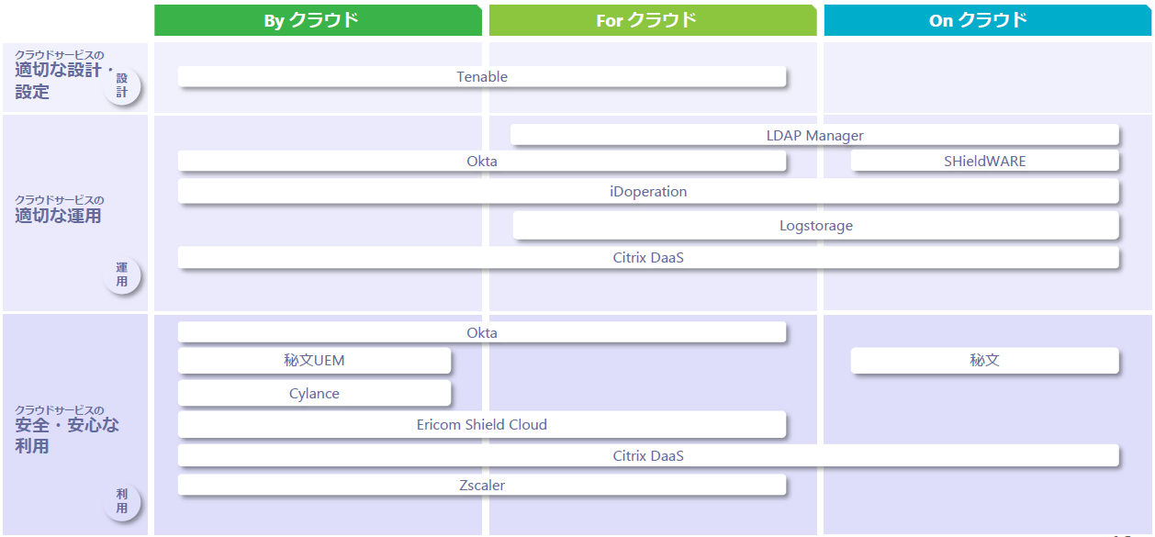Viewport: 1155px width, 537px height.
Task: Select the On クラウド column header
Action: click(x=988, y=20)
